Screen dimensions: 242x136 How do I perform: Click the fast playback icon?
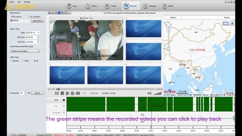tap(73, 93)
